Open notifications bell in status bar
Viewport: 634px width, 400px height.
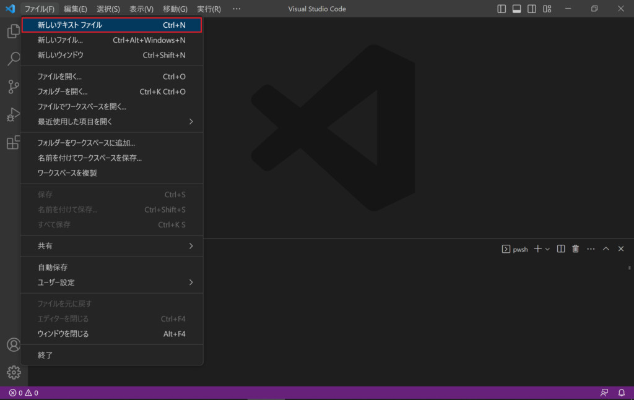pyautogui.click(x=622, y=393)
